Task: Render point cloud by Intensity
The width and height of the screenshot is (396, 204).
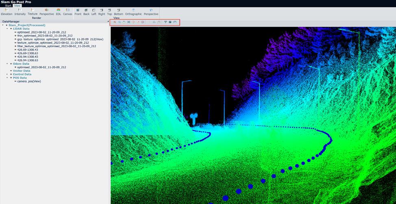Action: (x=20, y=12)
